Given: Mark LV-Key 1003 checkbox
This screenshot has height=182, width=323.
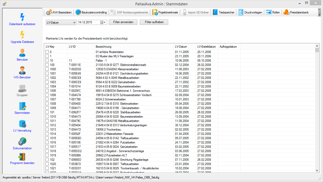Looking at the screenshot, I should tap(47, 82).
